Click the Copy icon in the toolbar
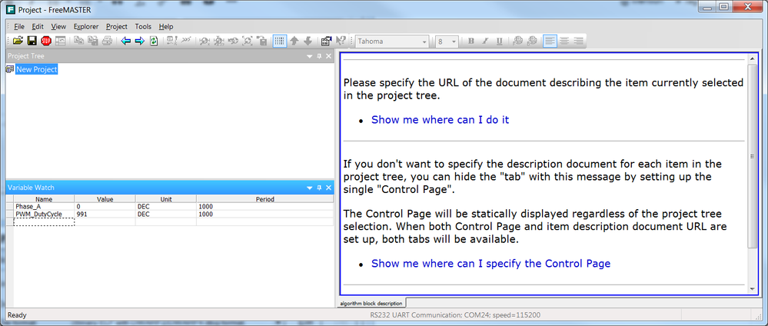The width and height of the screenshot is (768, 326). point(79,42)
